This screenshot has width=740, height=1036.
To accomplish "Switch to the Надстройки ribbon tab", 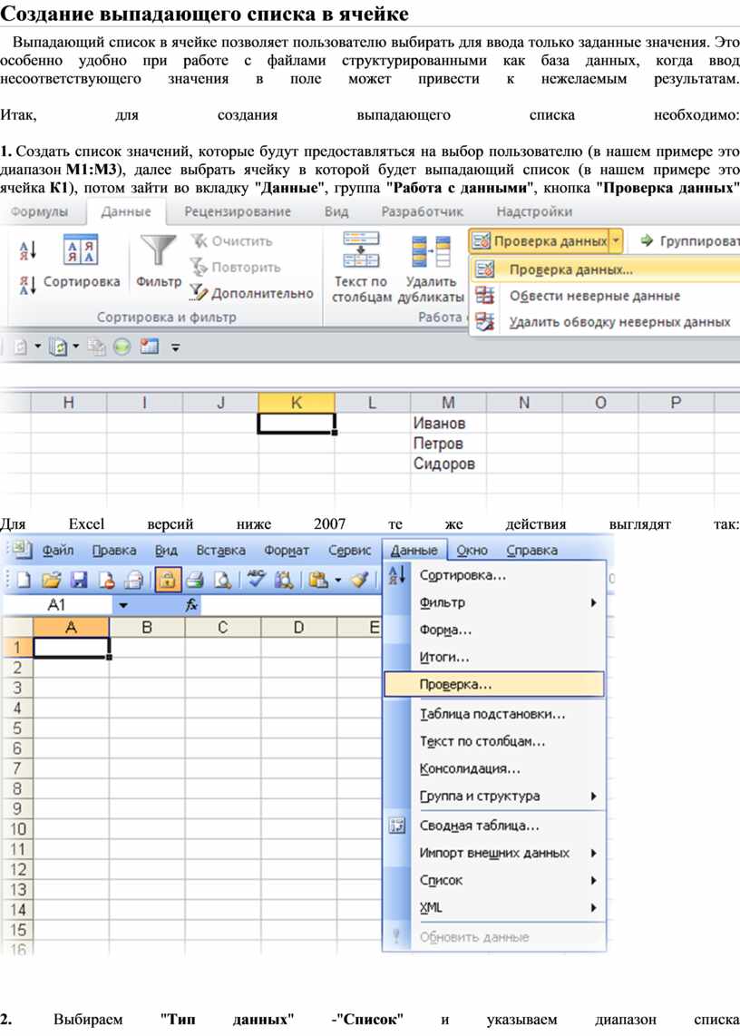I will [x=534, y=211].
